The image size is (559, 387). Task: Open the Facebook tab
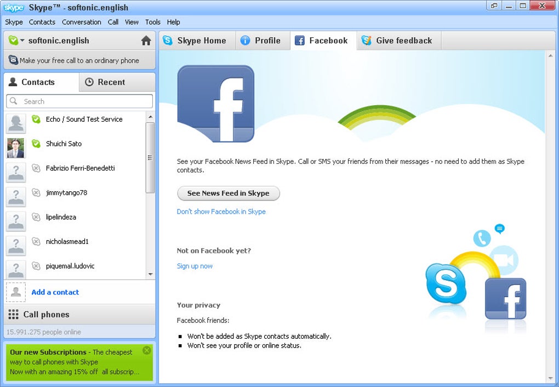[x=323, y=41]
